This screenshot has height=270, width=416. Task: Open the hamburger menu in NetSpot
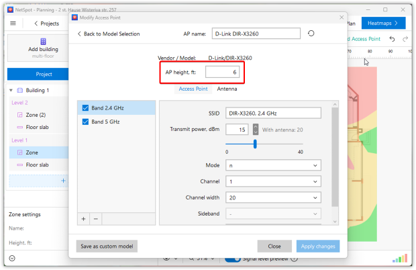[13, 24]
